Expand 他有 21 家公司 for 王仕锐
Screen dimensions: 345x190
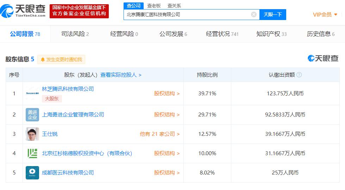[160, 134]
